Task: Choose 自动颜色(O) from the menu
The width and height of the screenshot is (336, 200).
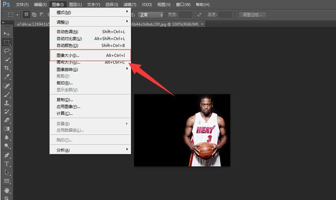Action: pyautogui.click(x=90, y=46)
